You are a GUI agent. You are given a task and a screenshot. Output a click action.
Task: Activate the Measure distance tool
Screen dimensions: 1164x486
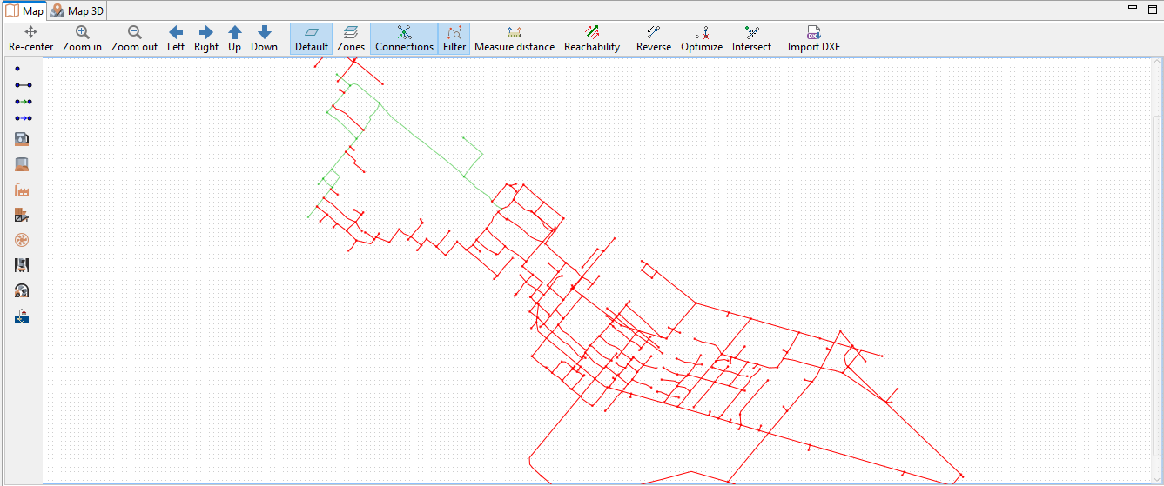point(515,39)
